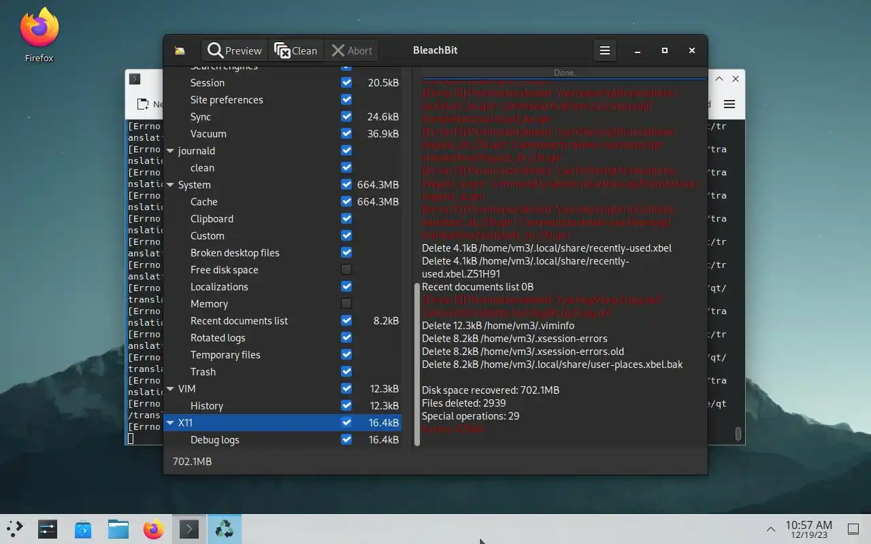Click the up-caret button on the terminal window
This screenshot has height=544, width=871.
tap(719, 79)
